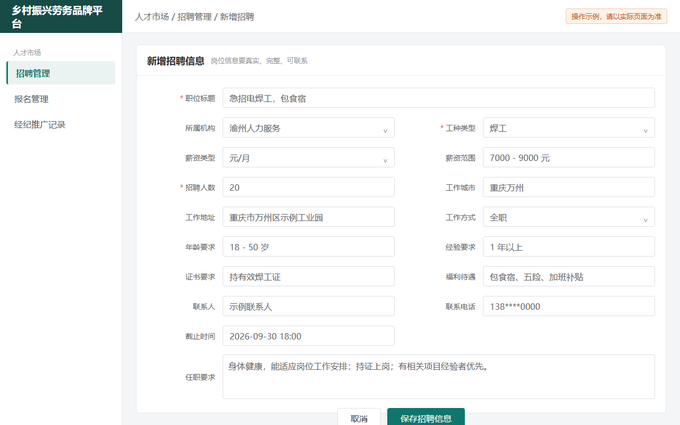Expand the 工种类型 dropdown showing 焊工
The height and width of the screenshot is (425, 680).
569,127
